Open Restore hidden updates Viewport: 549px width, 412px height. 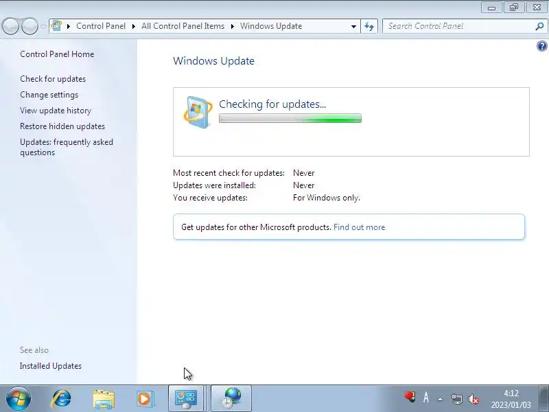coord(62,126)
